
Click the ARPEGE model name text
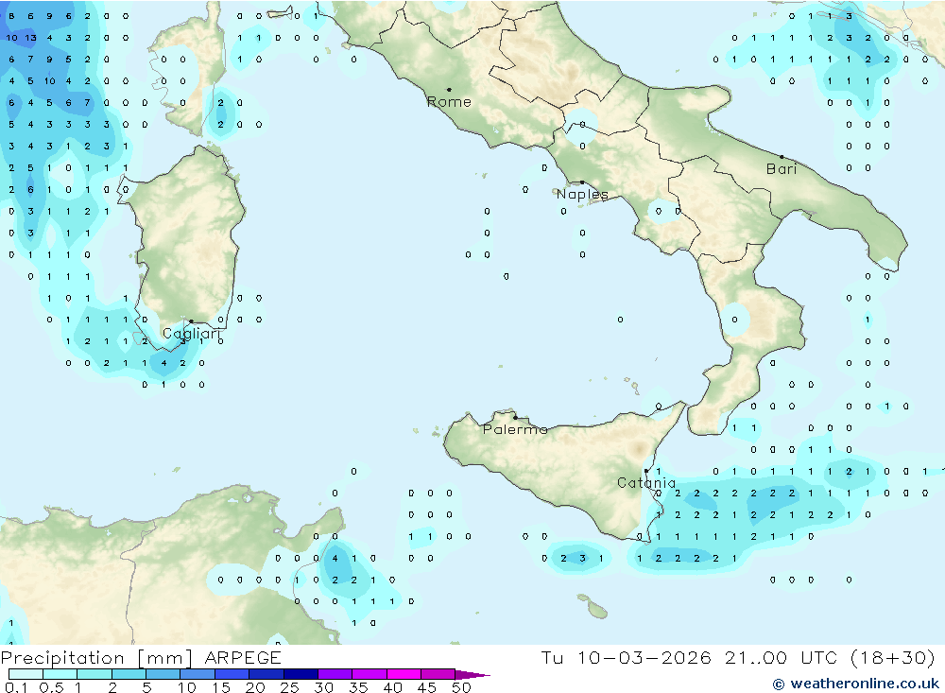[x=243, y=657]
